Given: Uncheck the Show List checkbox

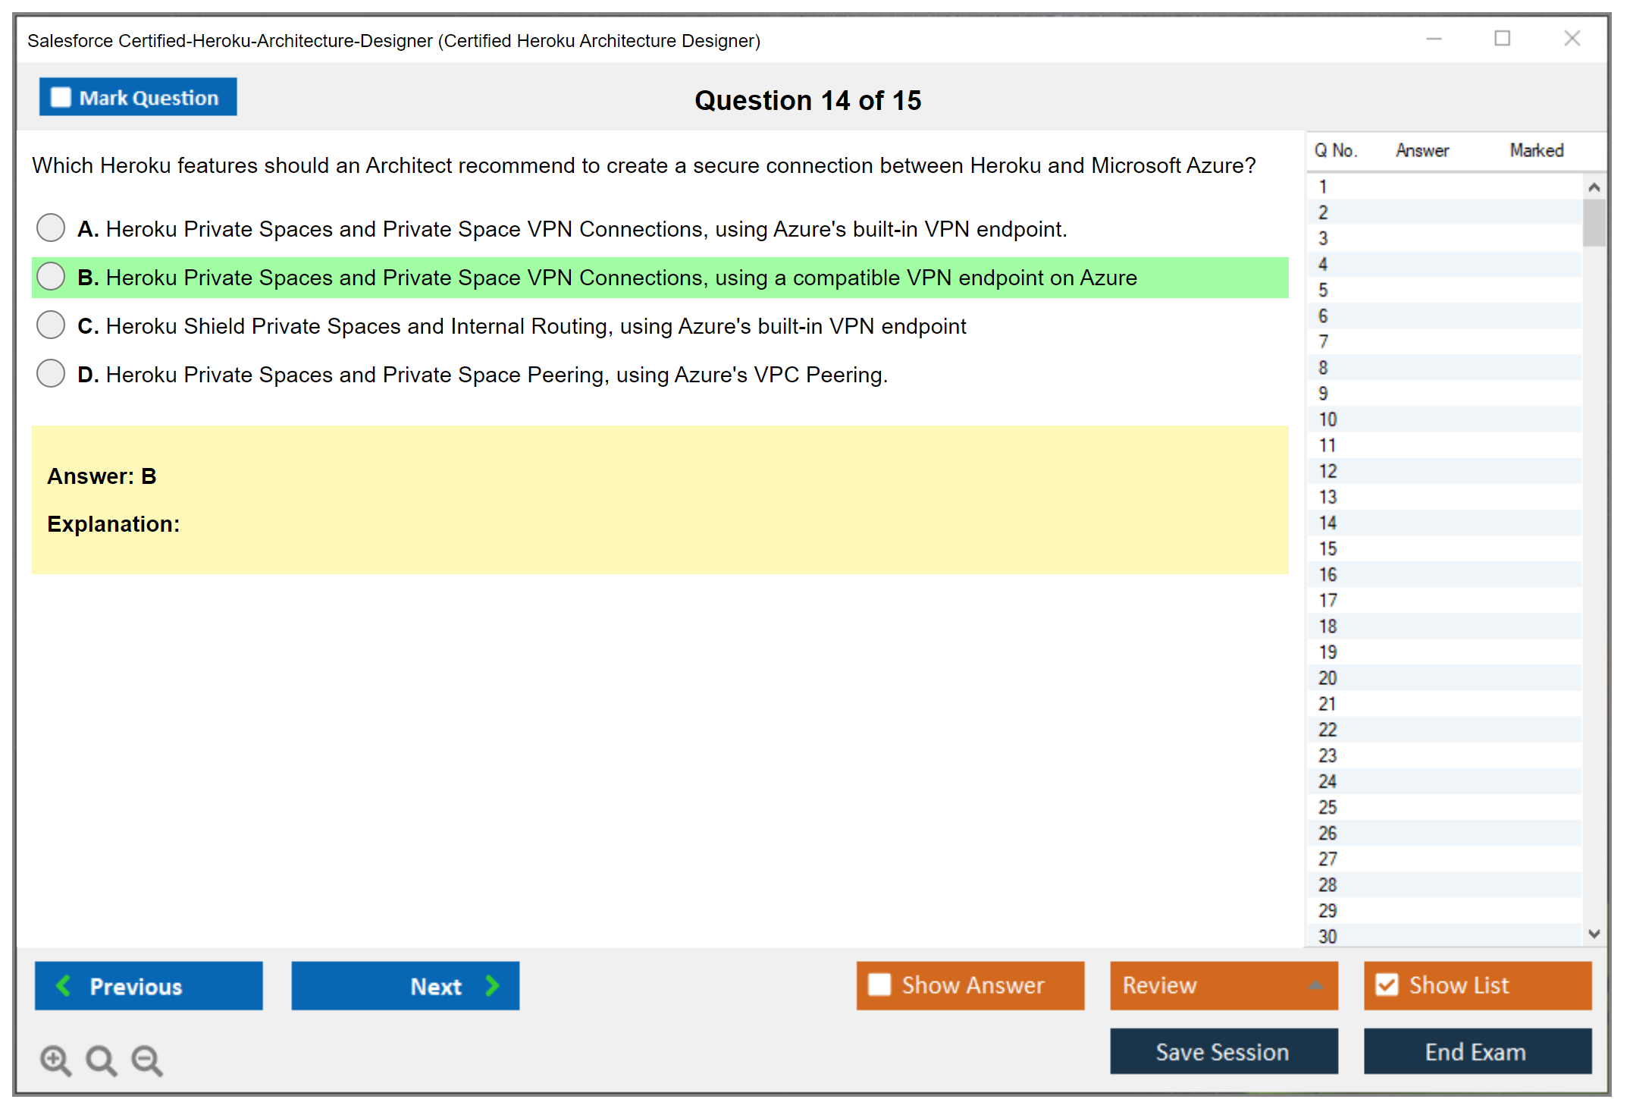Looking at the screenshot, I should click(x=1387, y=985).
